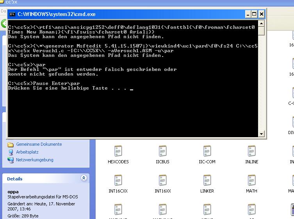294x219 pixels.
Task: Click 'Geändert am: Heute, 17. November' text
Action: [x=41, y=204]
